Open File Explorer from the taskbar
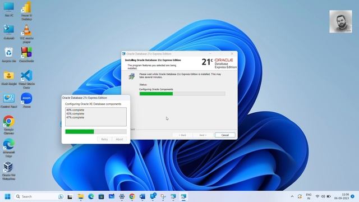The height and width of the screenshot is (202, 359). pos(81,196)
